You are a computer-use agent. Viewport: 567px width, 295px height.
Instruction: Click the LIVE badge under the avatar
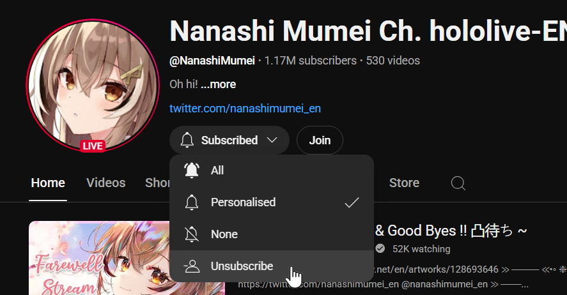93,146
